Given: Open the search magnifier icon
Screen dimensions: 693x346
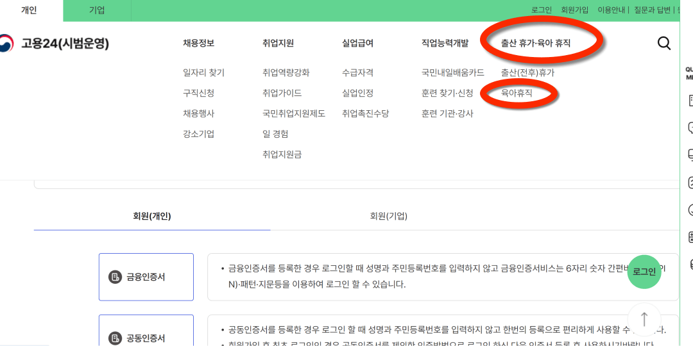Looking at the screenshot, I should [664, 44].
